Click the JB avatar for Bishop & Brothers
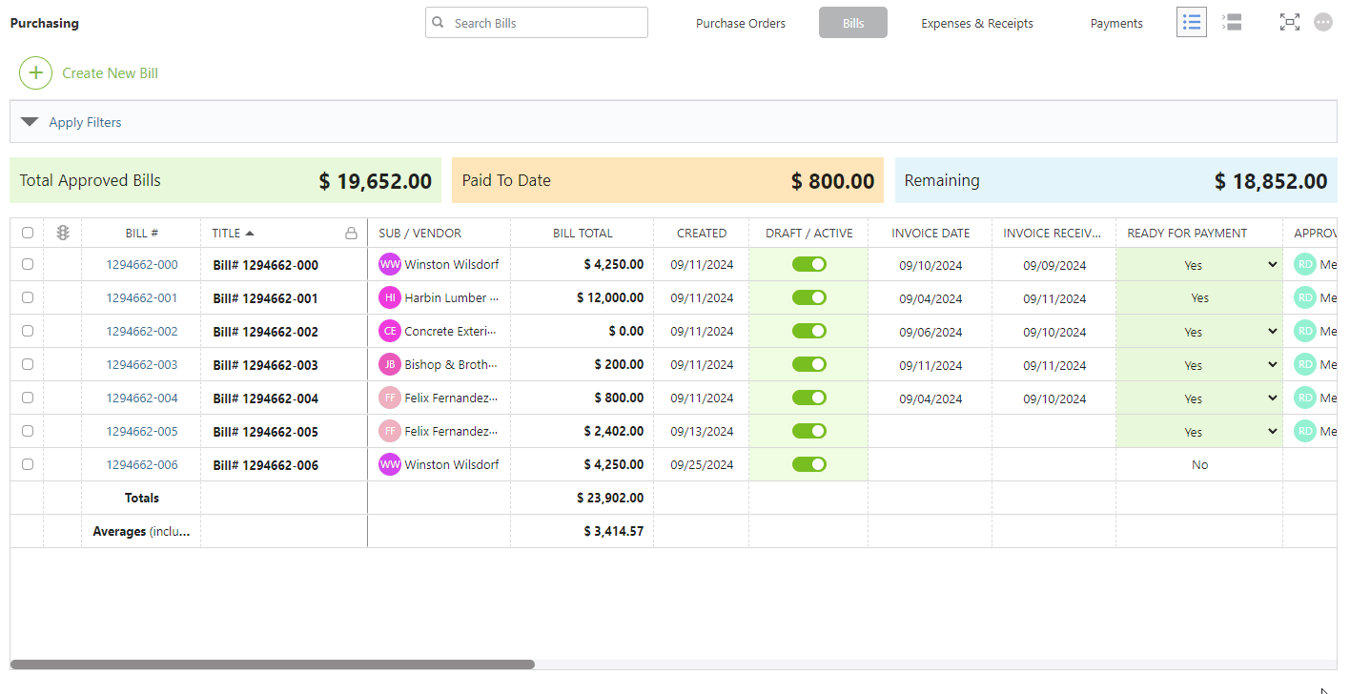 point(390,364)
